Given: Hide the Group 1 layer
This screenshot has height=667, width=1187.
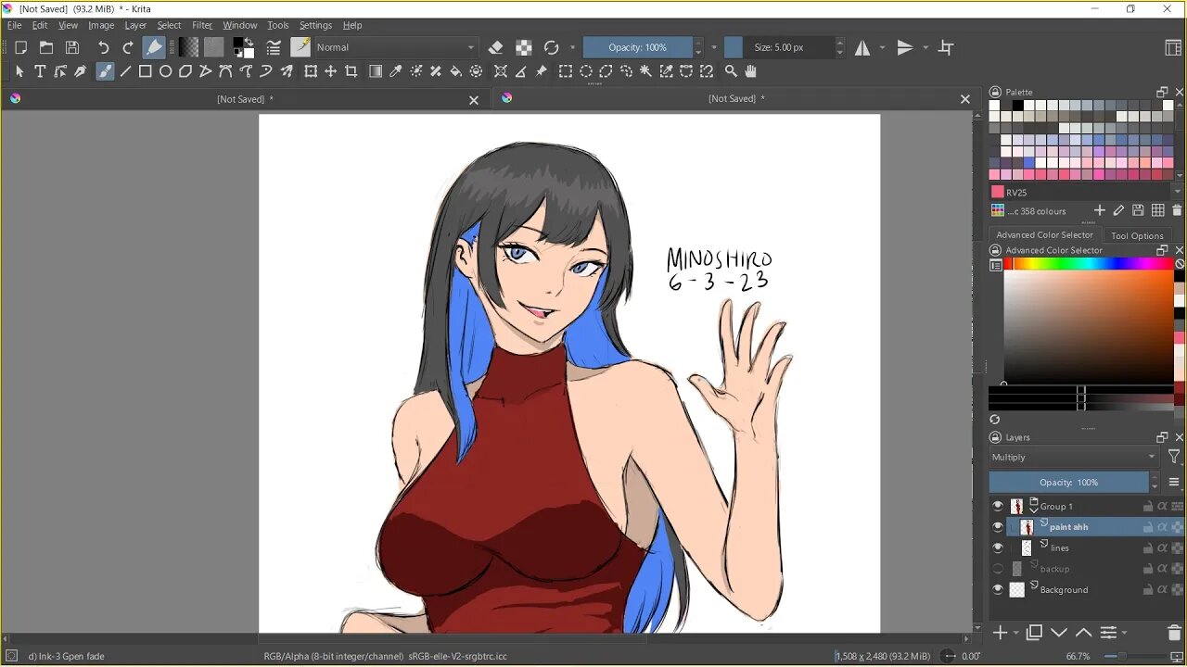Looking at the screenshot, I should point(998,506).
